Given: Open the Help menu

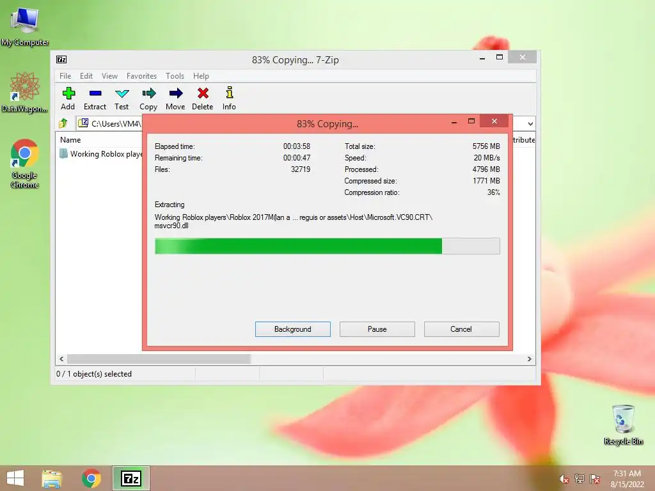Looking at the screenshot, I should [201, 76].
